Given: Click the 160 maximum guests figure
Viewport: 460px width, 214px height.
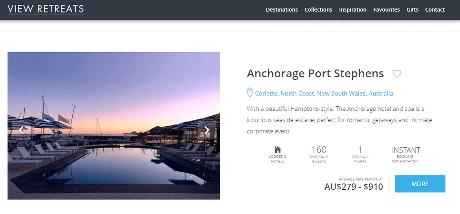Looking at the screenshot, I should coord(318,150).
